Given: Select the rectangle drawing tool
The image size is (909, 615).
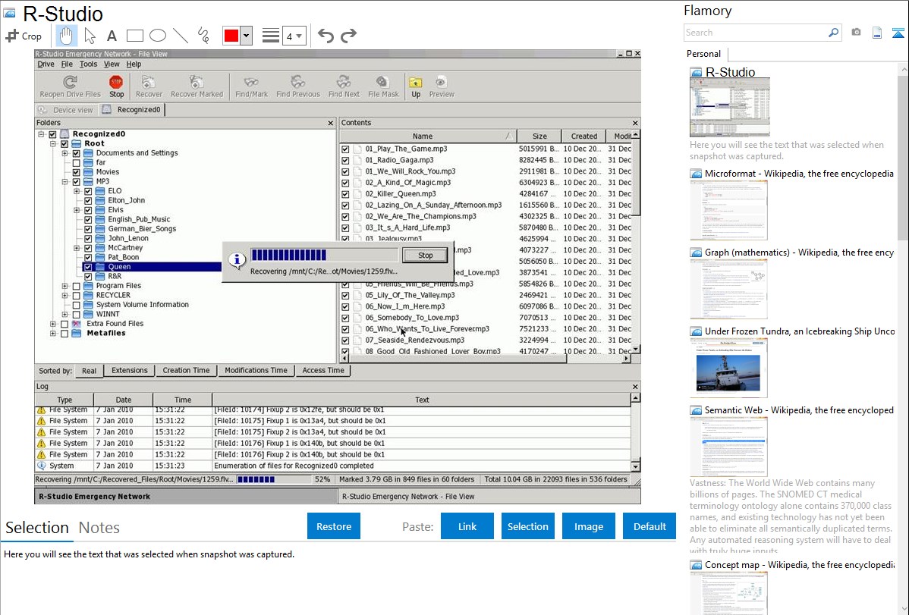Looking at the screenshot, I should click(x=134, y=36).
